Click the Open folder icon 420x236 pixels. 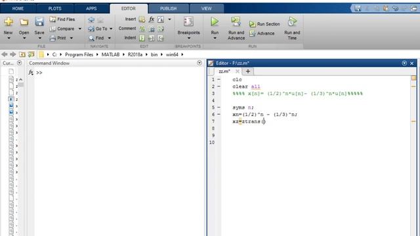coord(24,22)
